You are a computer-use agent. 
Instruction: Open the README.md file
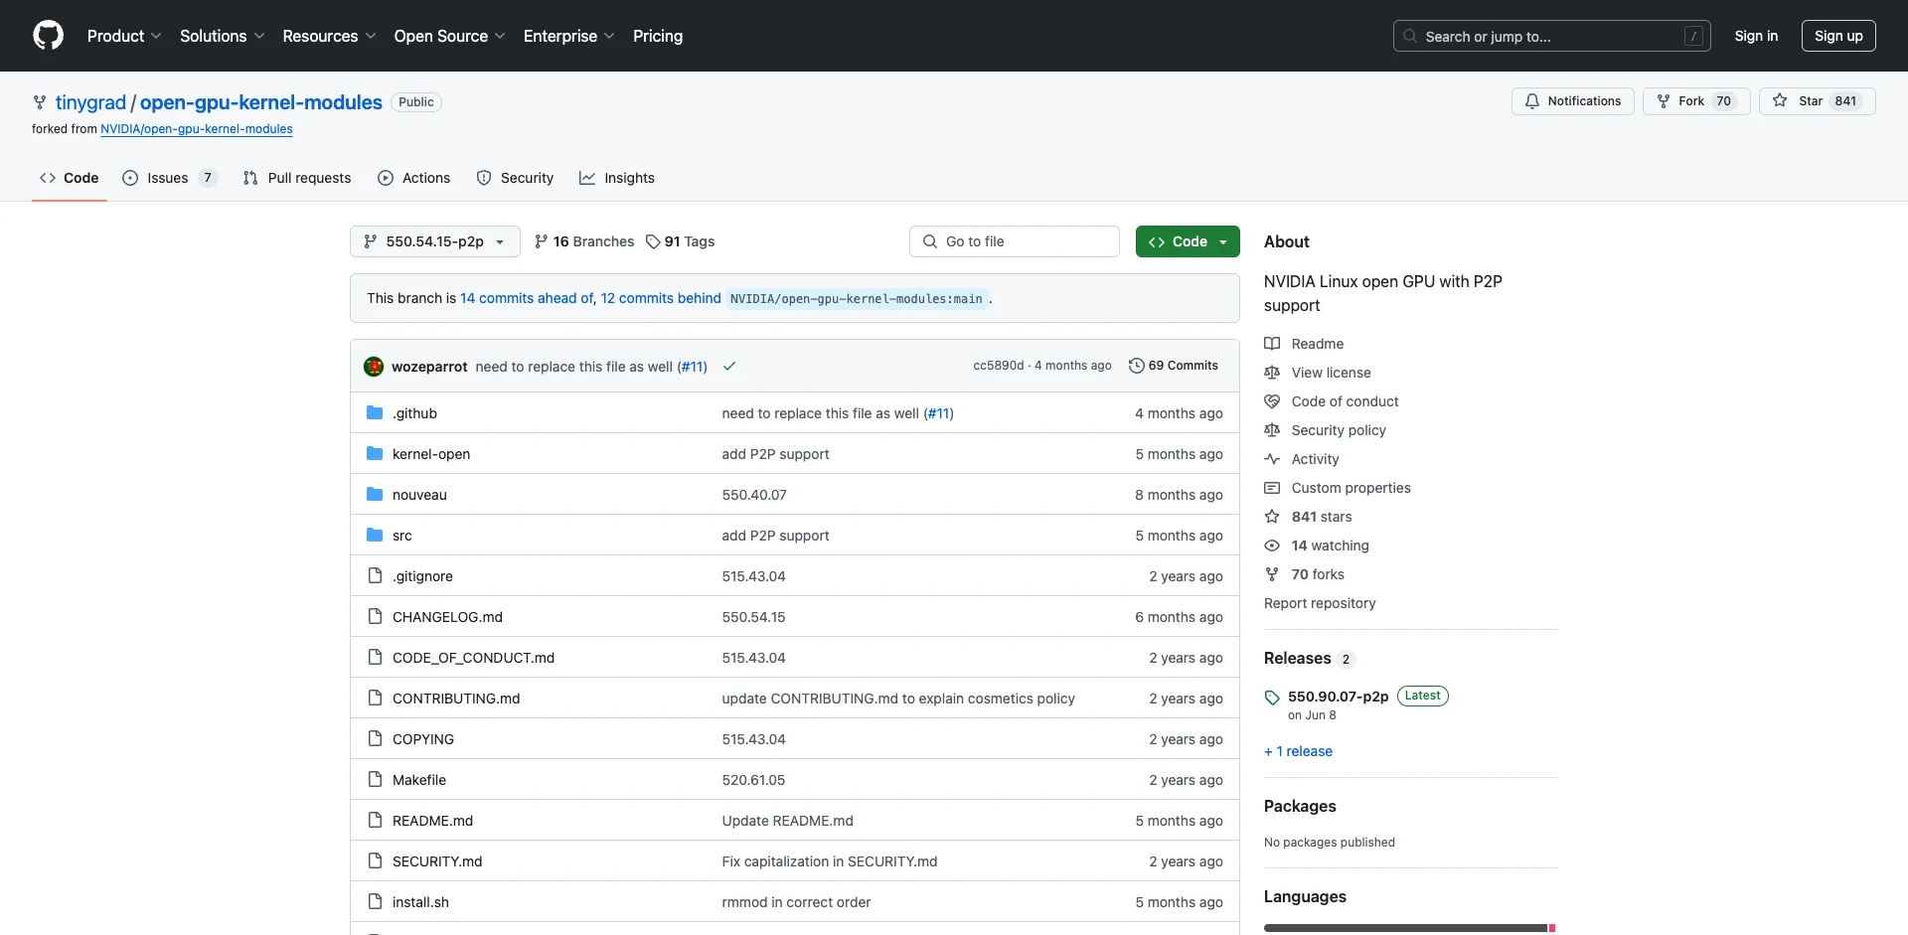tap(432, 821)
